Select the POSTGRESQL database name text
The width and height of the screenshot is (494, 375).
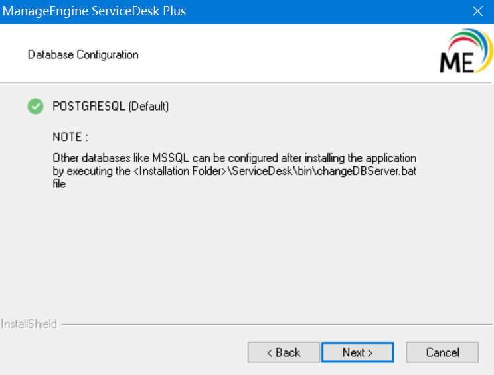click(x=88, y=106)
